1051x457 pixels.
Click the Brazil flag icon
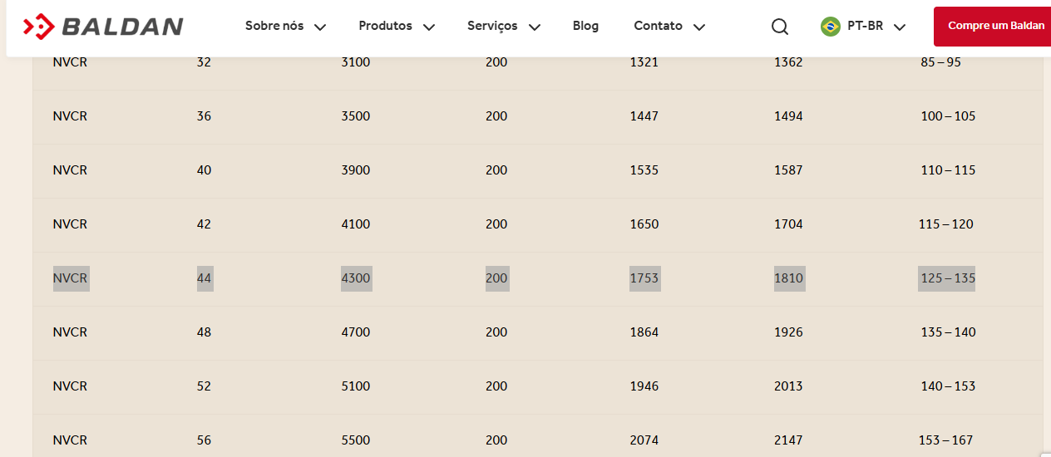(x=830, y=27)
